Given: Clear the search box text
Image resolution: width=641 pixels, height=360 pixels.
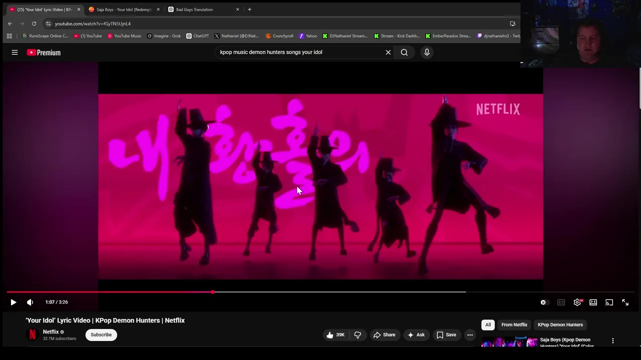Looking at the screenshot, I should click(388, 52).
